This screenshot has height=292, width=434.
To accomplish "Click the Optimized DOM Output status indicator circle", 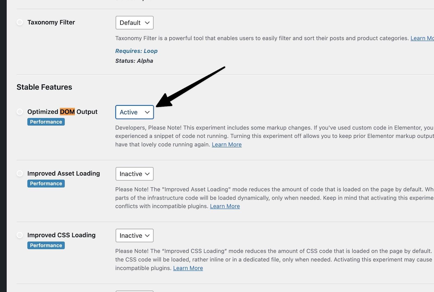I will [20, 112].
